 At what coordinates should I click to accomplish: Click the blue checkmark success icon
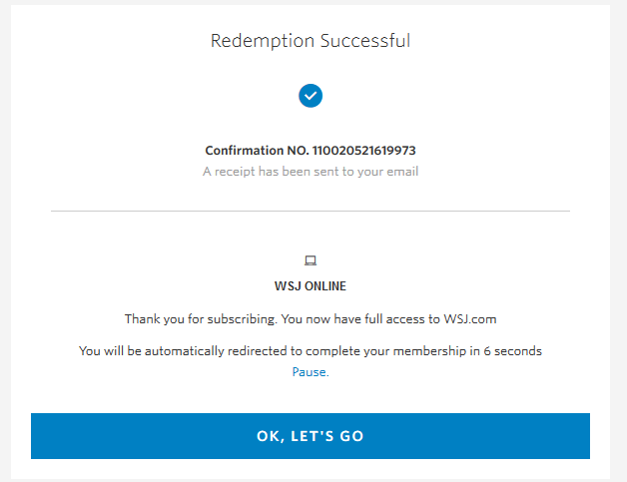pyautogui.click(x=311, y=96)
